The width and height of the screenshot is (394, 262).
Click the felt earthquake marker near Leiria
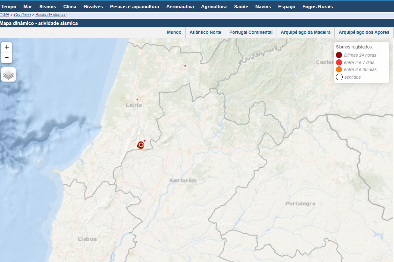click(x=141, y=145)
